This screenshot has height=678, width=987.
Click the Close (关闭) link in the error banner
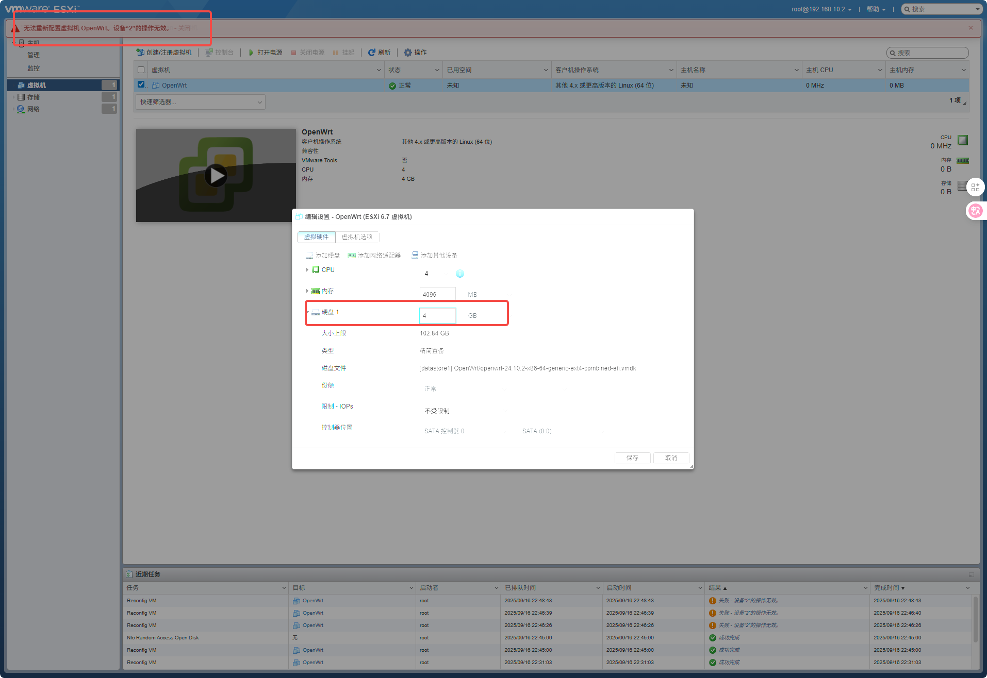tap(184, 28)
